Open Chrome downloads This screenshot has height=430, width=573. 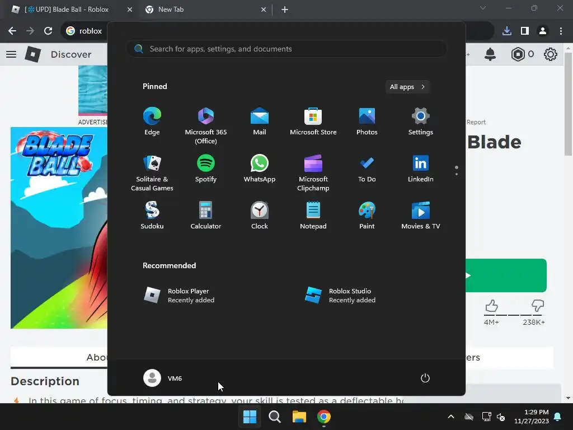click(x=507, y=31)
